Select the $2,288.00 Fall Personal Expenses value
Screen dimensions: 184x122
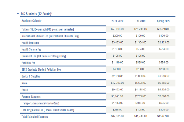[140, 96]
